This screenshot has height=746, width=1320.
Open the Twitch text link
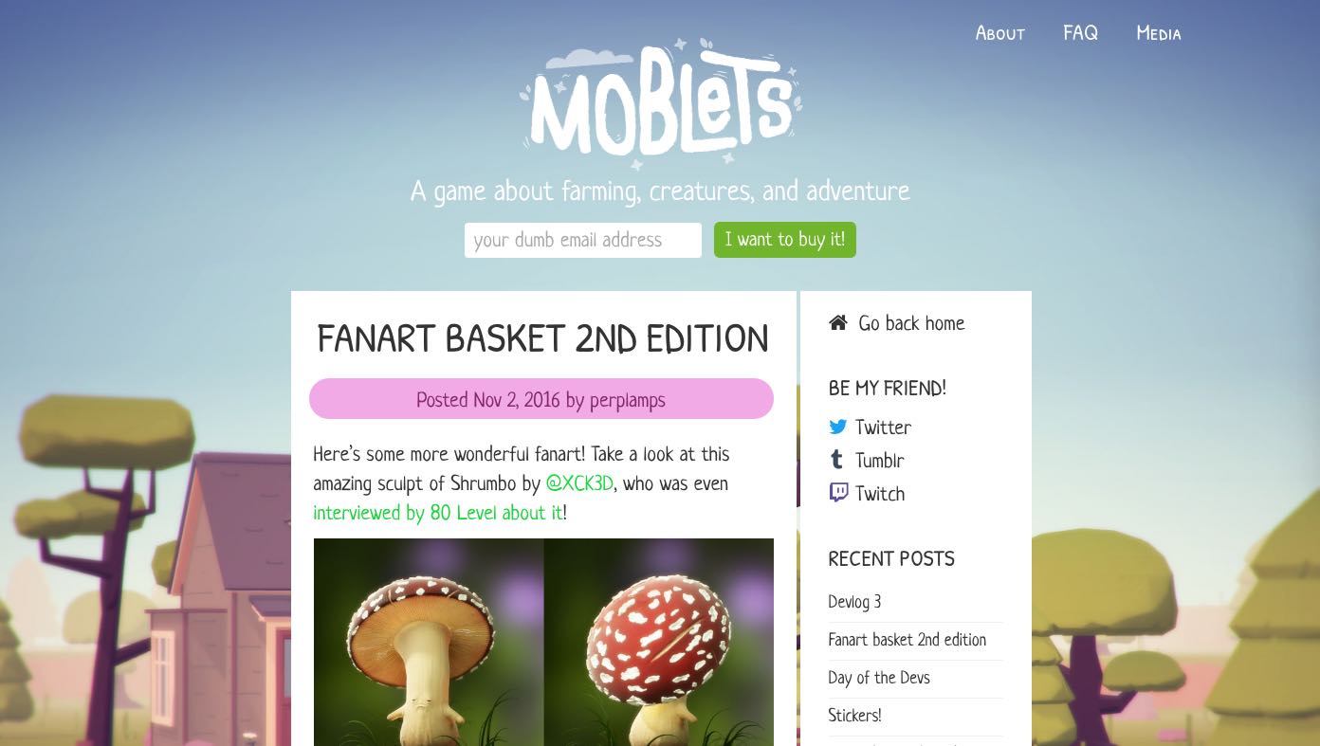(x=880, y=495)
